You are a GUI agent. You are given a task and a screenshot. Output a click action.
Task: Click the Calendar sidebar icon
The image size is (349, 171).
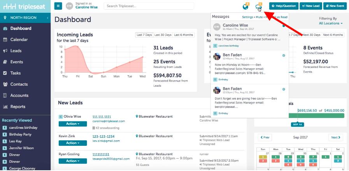click(5, 40)
